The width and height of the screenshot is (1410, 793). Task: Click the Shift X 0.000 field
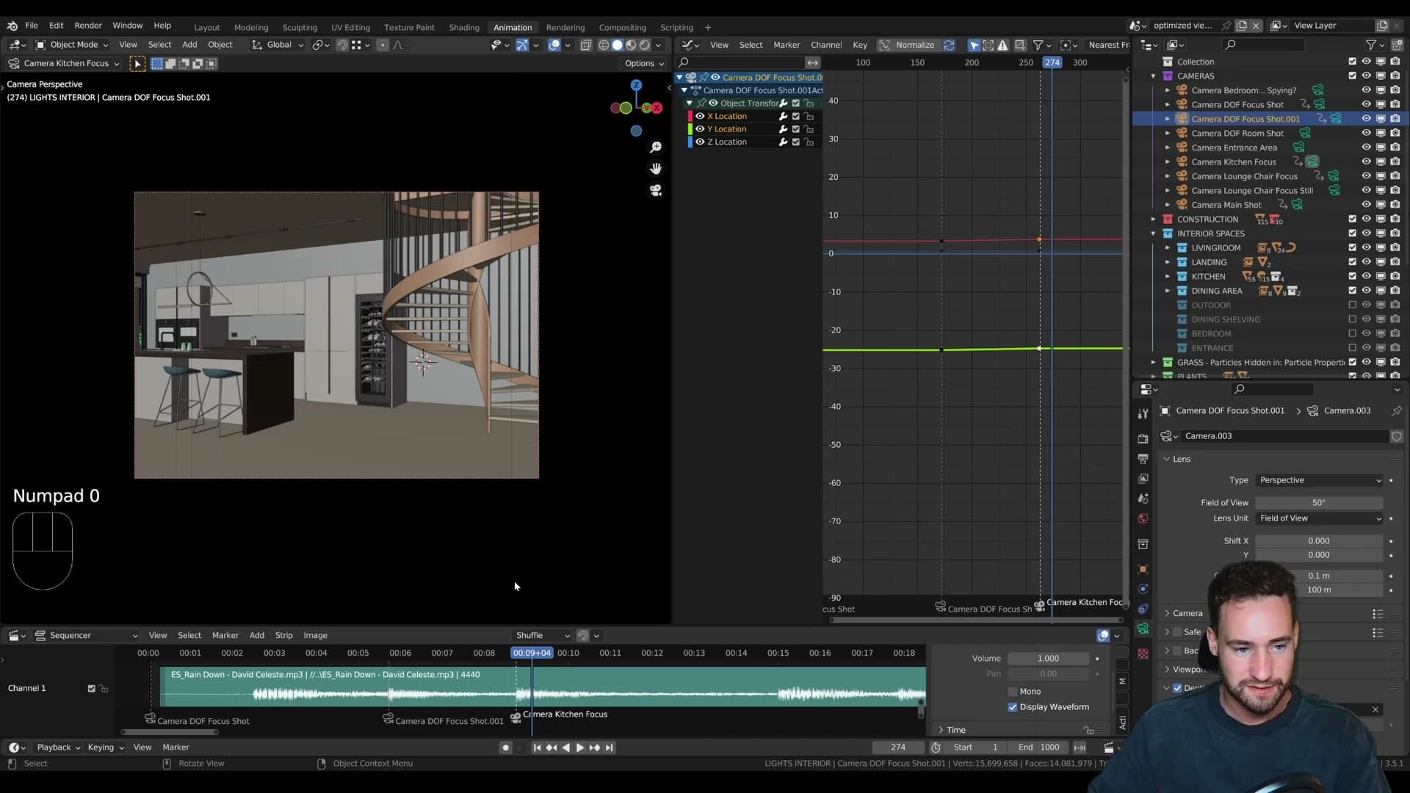point(1319,541)
